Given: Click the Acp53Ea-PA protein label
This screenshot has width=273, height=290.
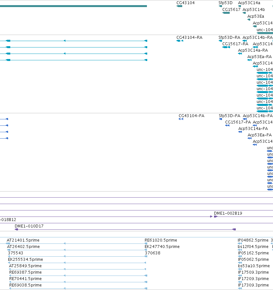Looking at the screenshot, I should pyautogui.click(x=260, y=135).
